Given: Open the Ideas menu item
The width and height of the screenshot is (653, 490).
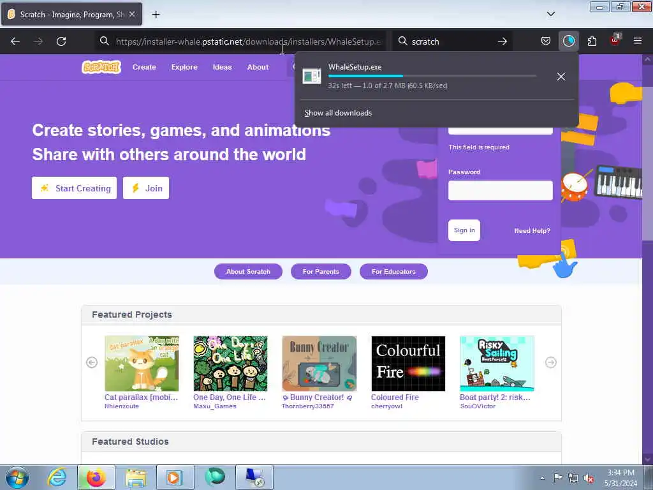Looking at the screenshot, I should point(222,67).
